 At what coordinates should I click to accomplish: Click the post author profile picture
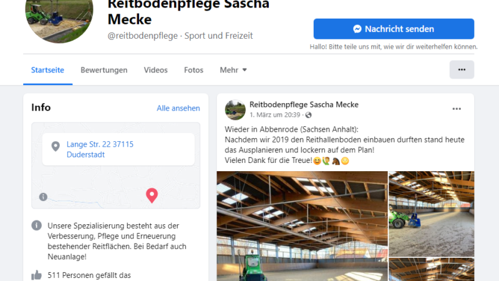(235, 110)
